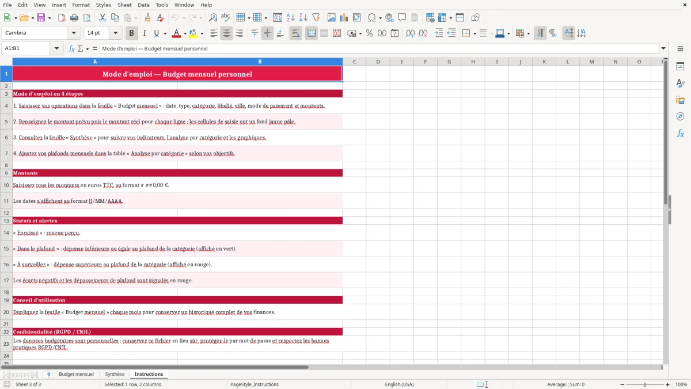This screenshot has height=389, width=691.
Task: Click the formula input field
Action: pos(379,48)
